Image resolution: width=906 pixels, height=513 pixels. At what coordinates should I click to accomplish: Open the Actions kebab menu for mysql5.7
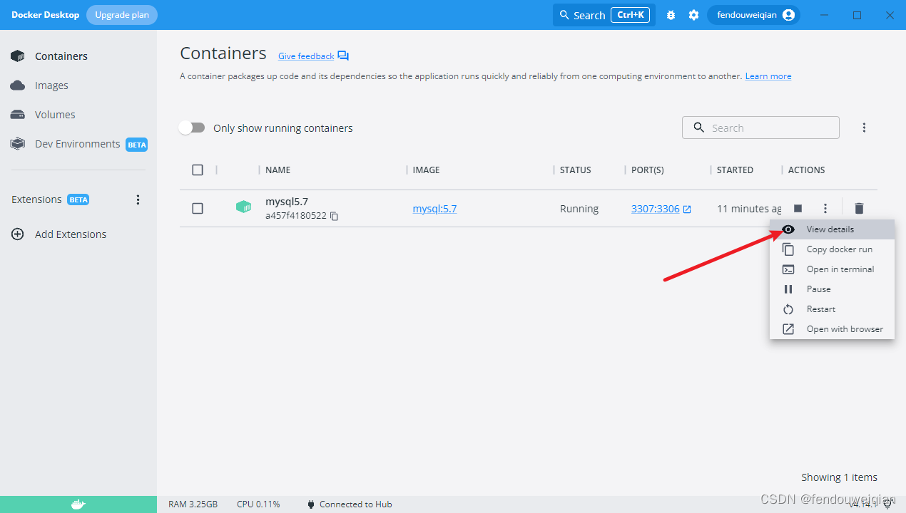(x=825, y=208)
